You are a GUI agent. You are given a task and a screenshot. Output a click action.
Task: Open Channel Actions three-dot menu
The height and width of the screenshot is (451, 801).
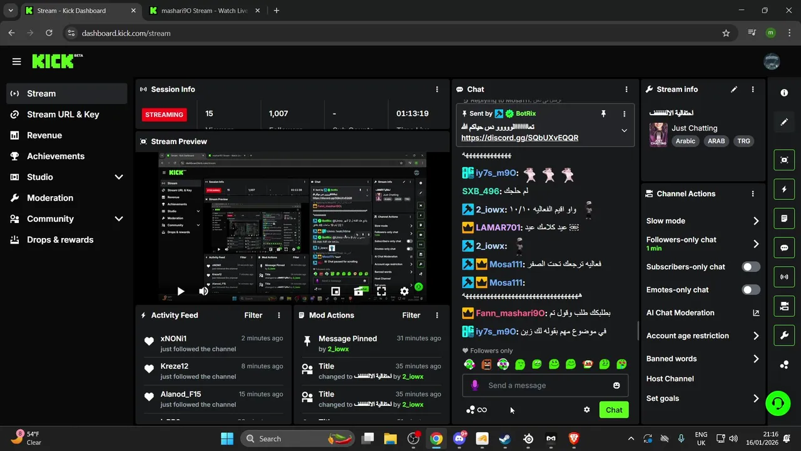pos(753,194)
